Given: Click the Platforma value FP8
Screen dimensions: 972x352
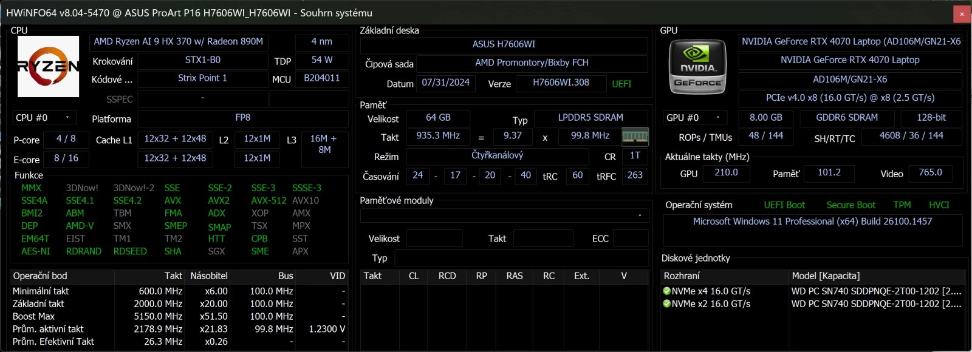Looking at the screenshot, I should [243, 118].
